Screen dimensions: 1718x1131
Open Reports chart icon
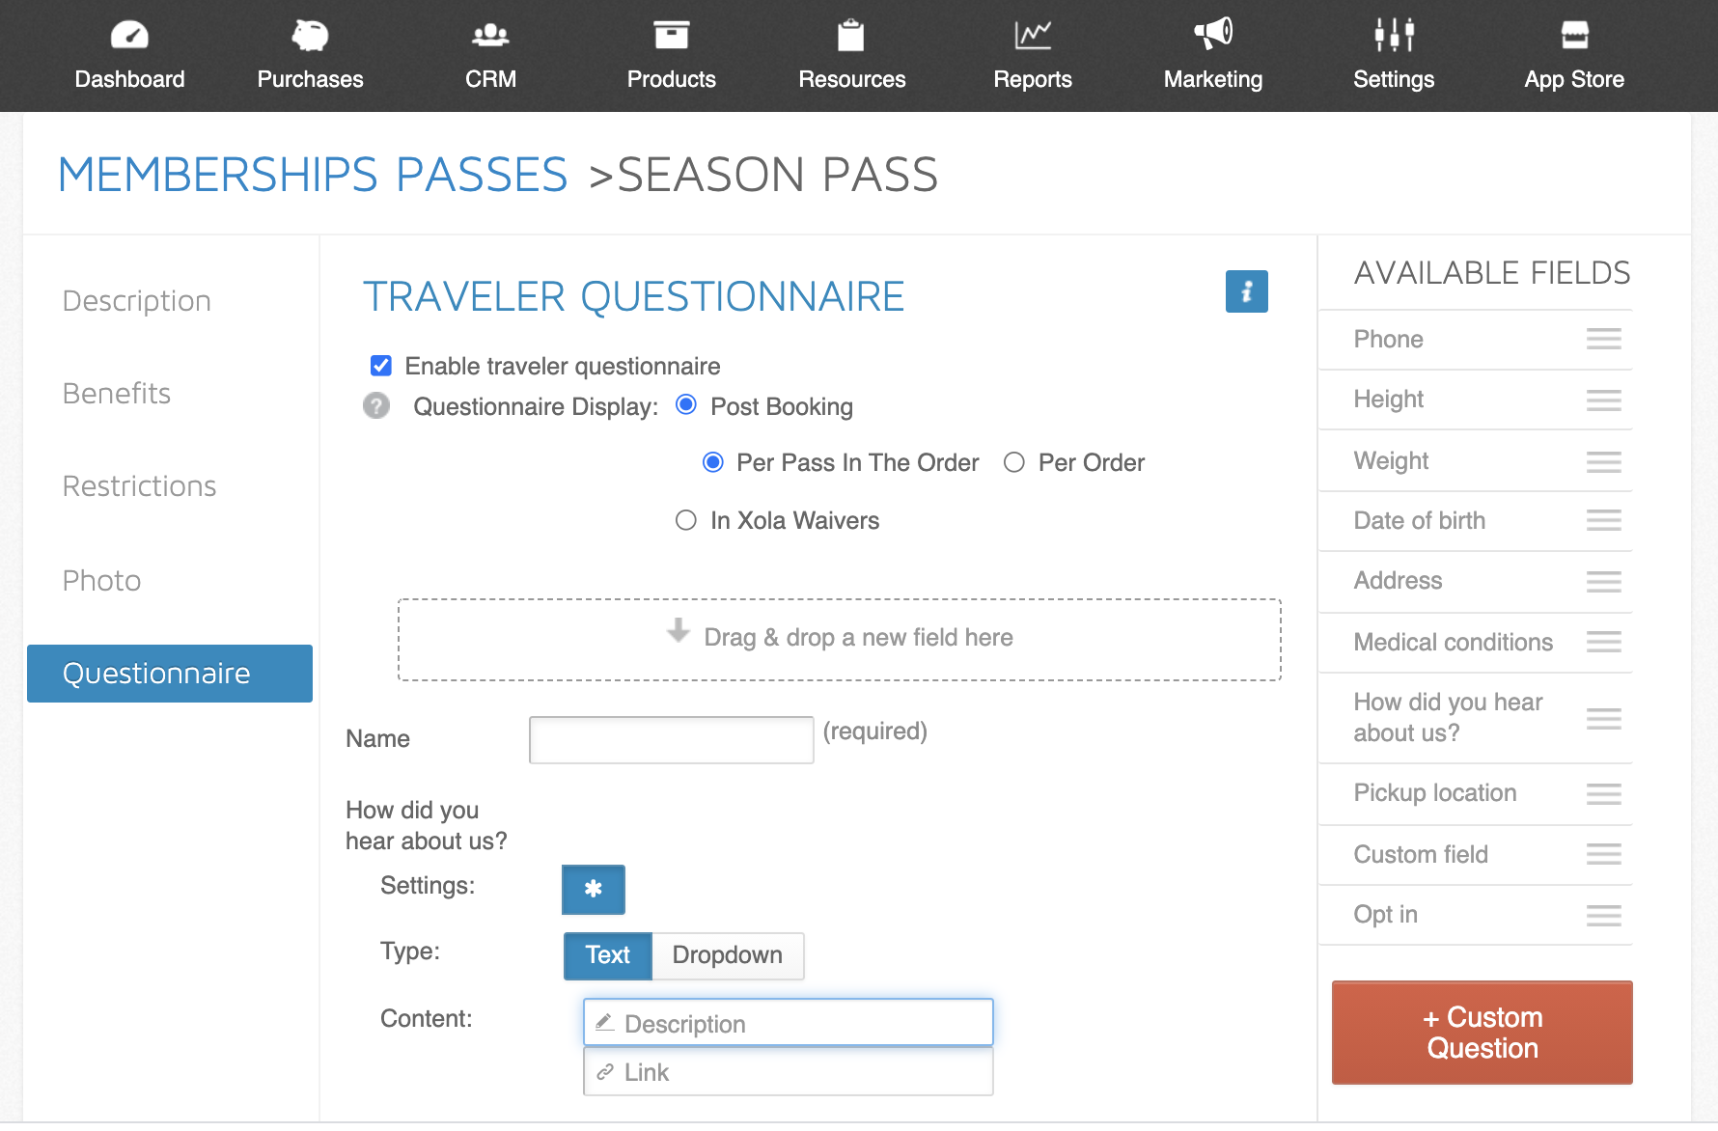pos(1033,35)
